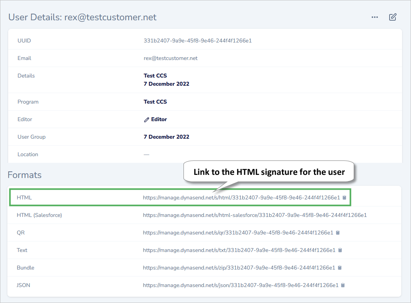Viewport: 411px width, 303px height.
Task: Copy the HTML signature link to clipboard
Action: 344,197
